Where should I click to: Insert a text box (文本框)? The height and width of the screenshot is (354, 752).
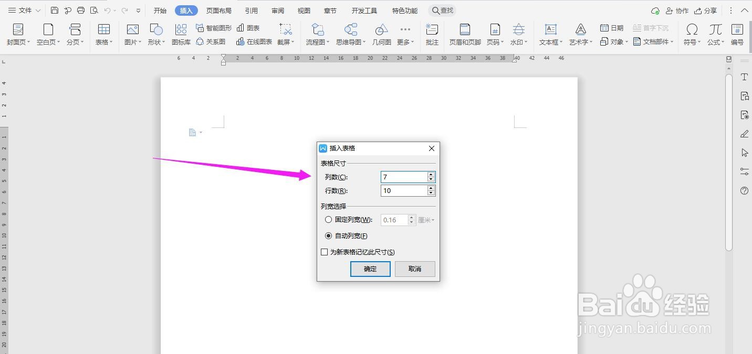(551, 35)
